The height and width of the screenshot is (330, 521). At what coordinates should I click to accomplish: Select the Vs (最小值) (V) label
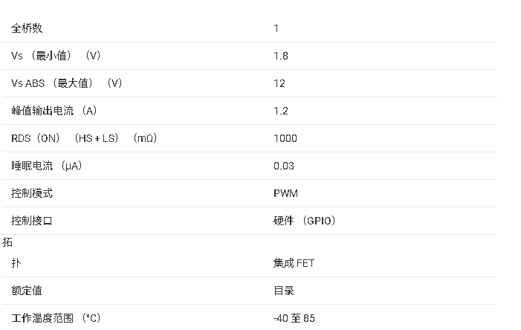(x=56, y=56)
